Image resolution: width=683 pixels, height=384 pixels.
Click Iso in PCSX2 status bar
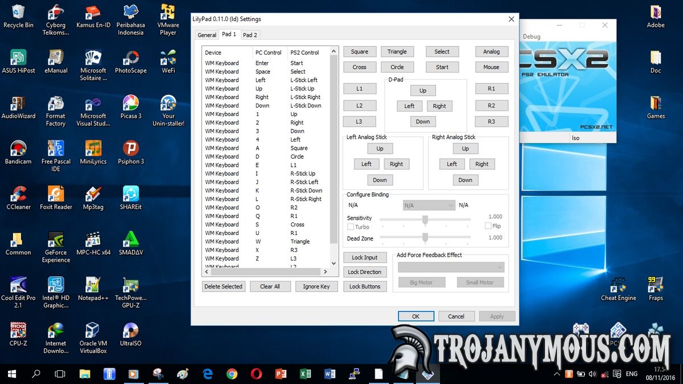click(x=576, y=138)
